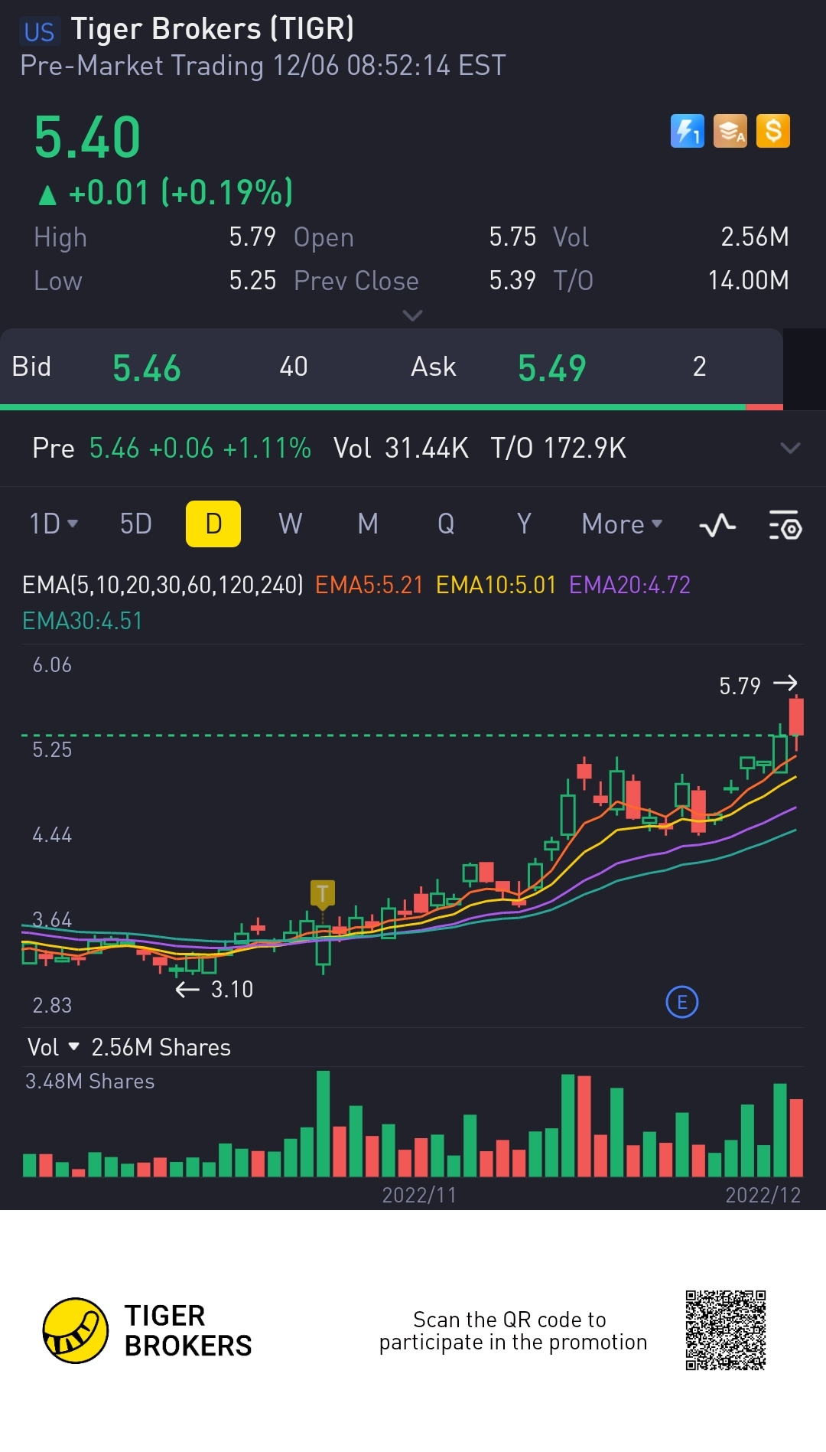The height and width of the screenshot is (1452, 826).
Task: Tap the Open 5.75 value
Action: click(512, 237)
